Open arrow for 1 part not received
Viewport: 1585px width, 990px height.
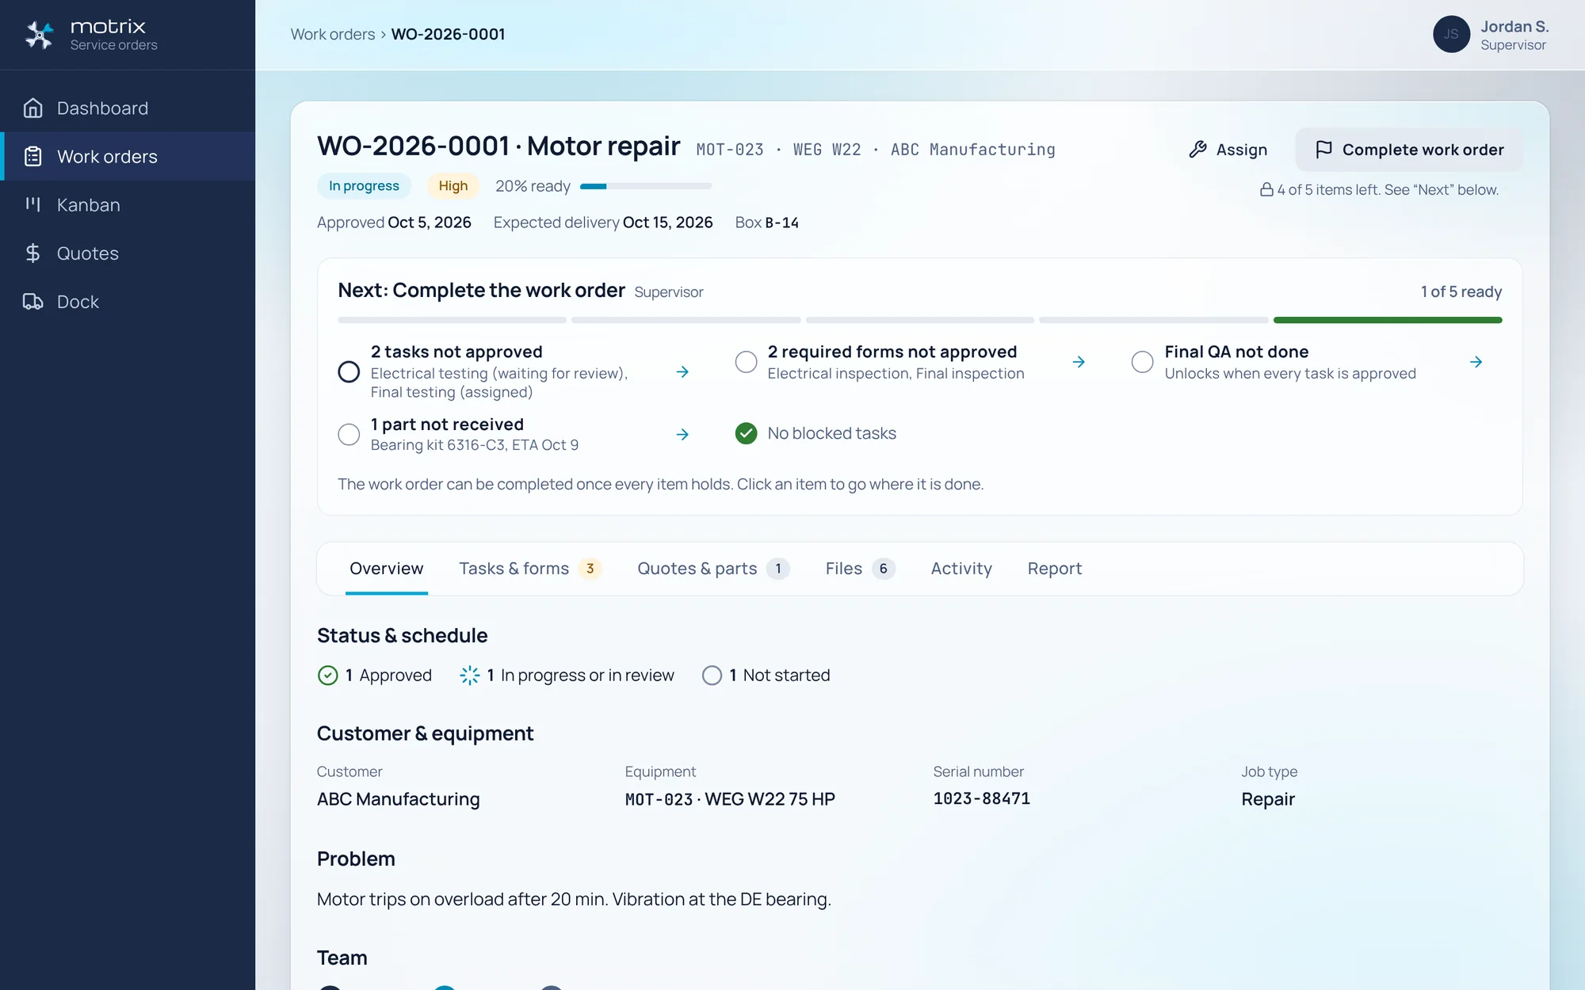[682, 434]
